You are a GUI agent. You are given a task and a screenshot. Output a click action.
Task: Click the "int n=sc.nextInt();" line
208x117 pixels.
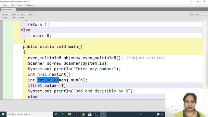point(50,74)
